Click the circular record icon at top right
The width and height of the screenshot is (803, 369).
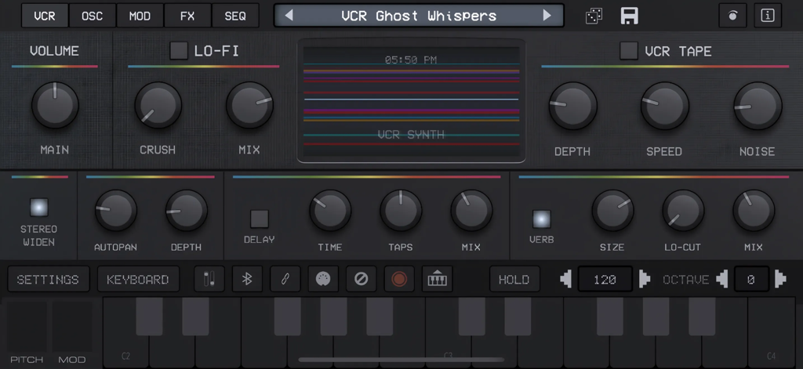pyautogui.click(x=732, y=16)
